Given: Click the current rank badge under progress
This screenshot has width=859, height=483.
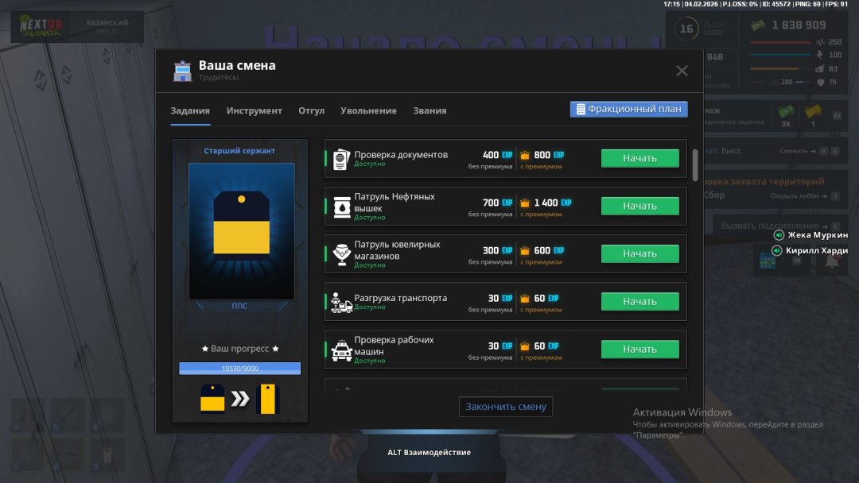Looking at the screenshot, I should [x=212, y=398].
